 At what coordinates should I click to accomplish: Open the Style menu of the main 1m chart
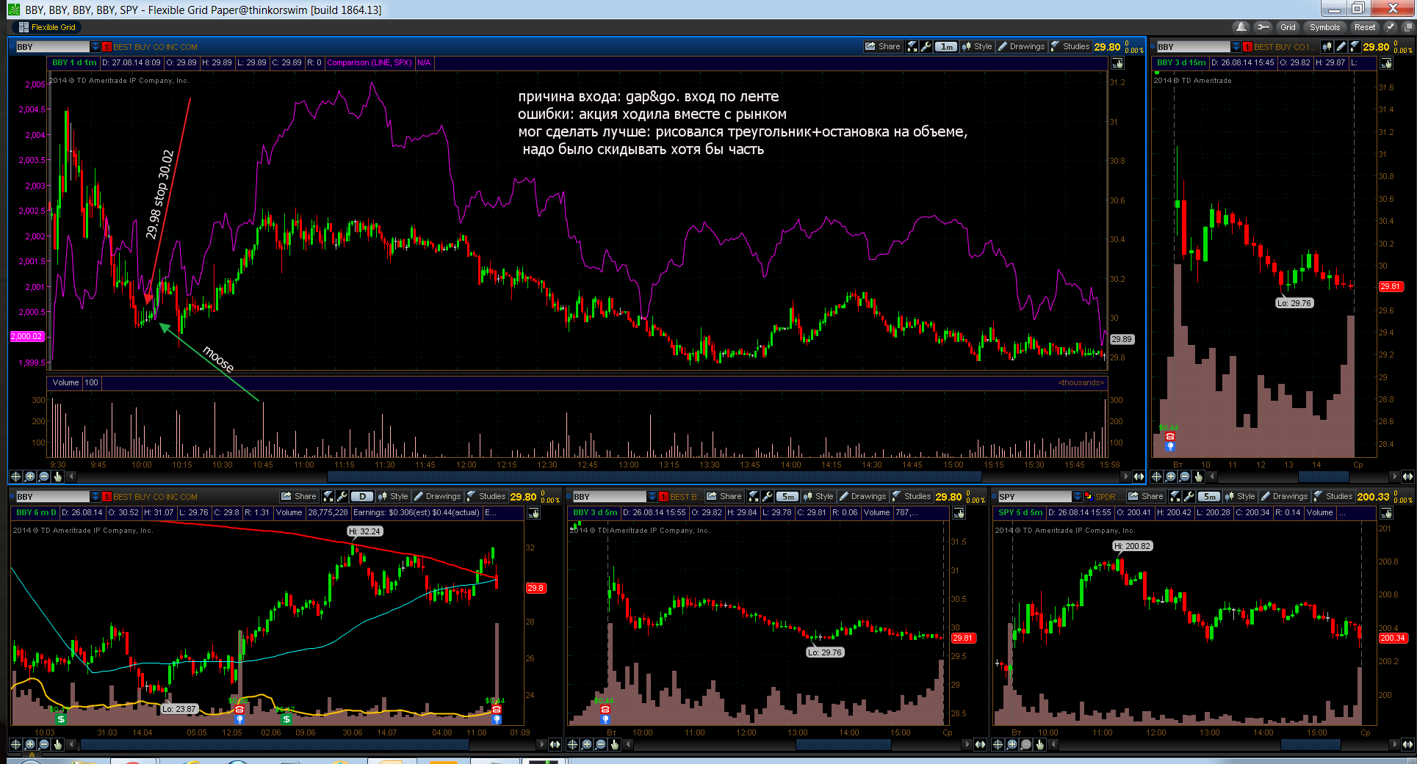[x=977, y=46]
